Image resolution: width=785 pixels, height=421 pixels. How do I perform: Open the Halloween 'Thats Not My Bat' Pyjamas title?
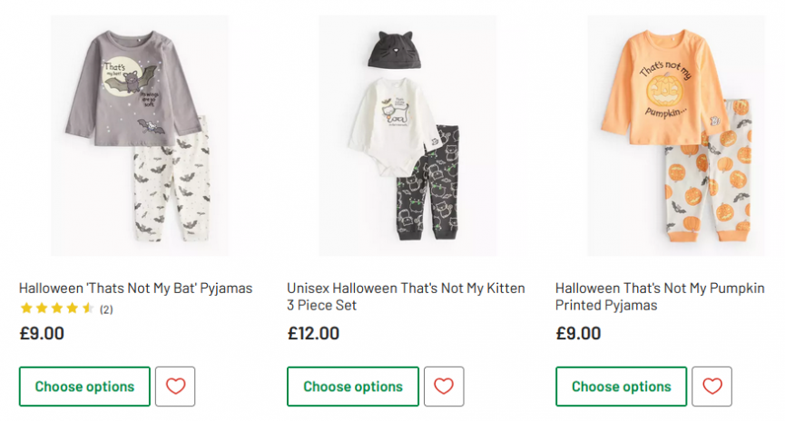[135, 288]
